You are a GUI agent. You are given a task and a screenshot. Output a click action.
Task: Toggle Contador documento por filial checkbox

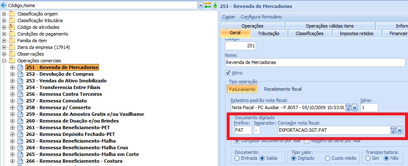pos(237,141)
